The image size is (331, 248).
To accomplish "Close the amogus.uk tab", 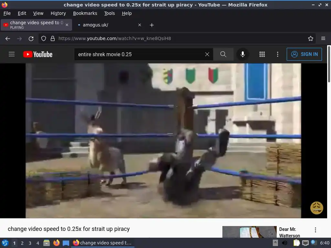I will [x=140, y=25].
